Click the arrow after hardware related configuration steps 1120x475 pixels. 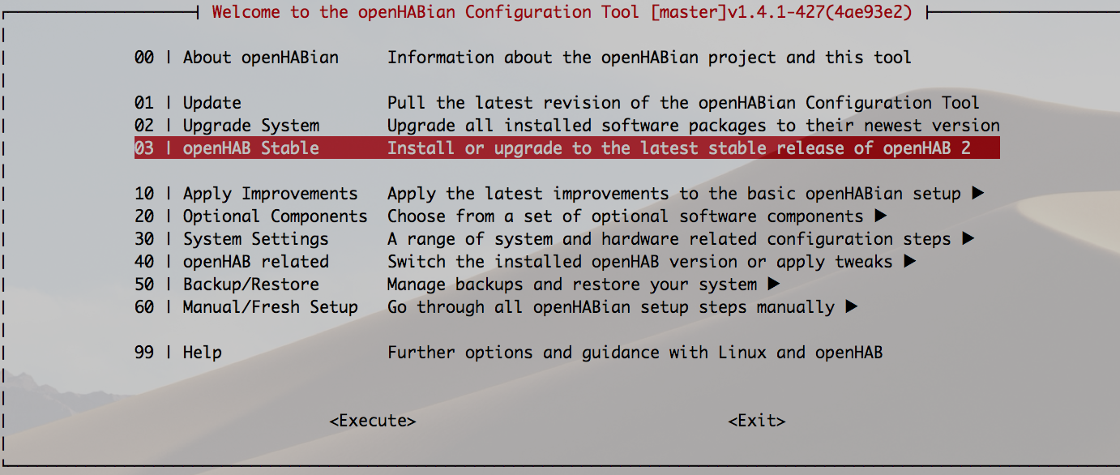[x=968, y=239]
